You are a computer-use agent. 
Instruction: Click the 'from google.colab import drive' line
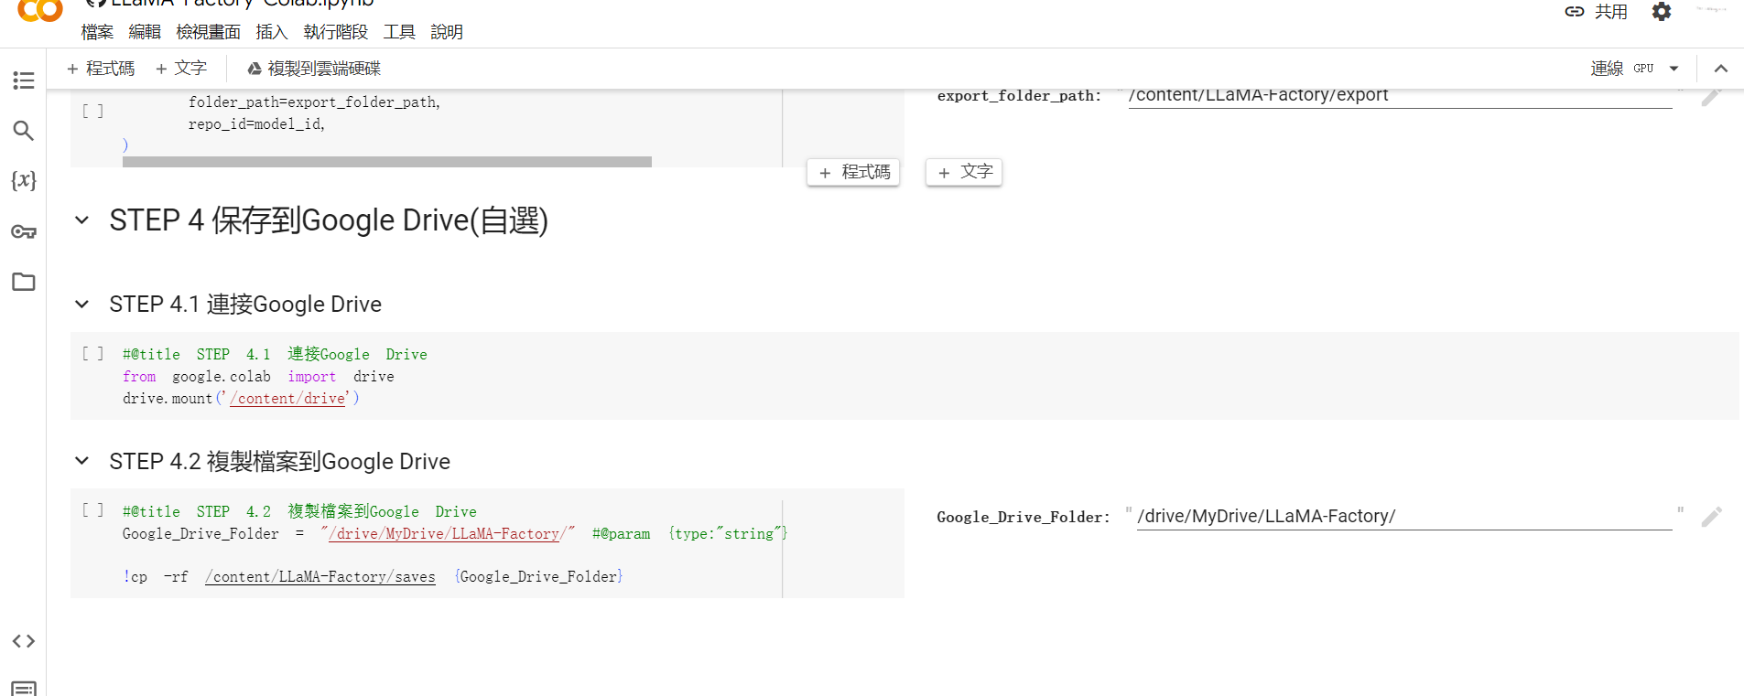pos(258,377)
